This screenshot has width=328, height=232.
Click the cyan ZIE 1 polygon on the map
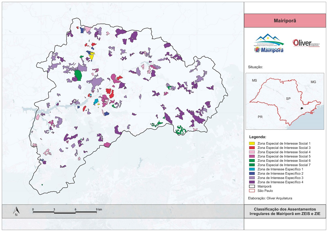(96, 102)
